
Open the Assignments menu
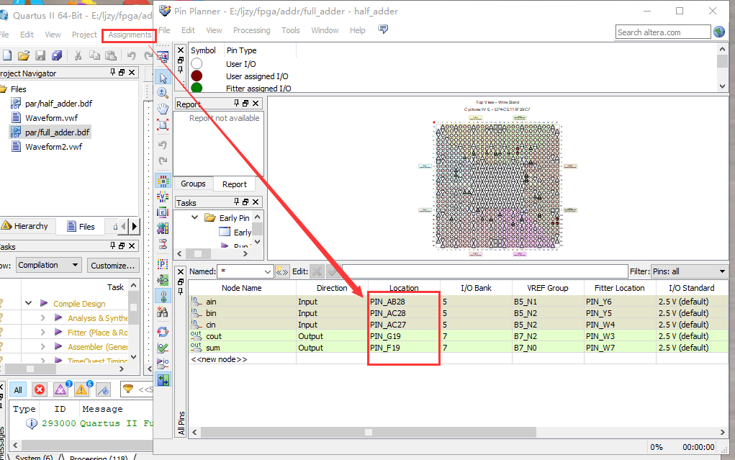130,35
